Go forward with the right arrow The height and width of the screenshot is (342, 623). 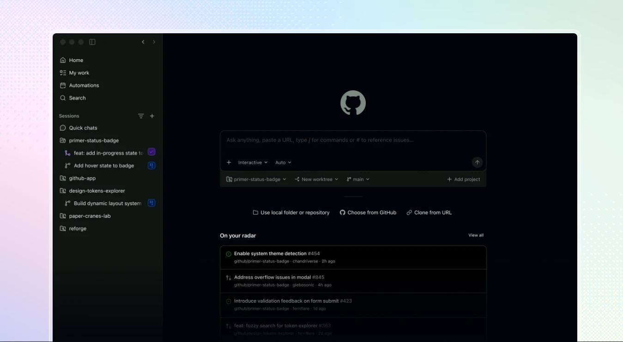pyautogui.click(x=154, y=42)
